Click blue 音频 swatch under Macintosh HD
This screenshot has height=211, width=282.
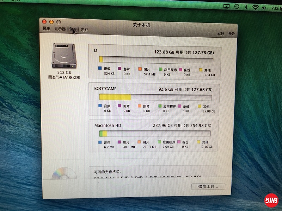(x=100, y=142)
